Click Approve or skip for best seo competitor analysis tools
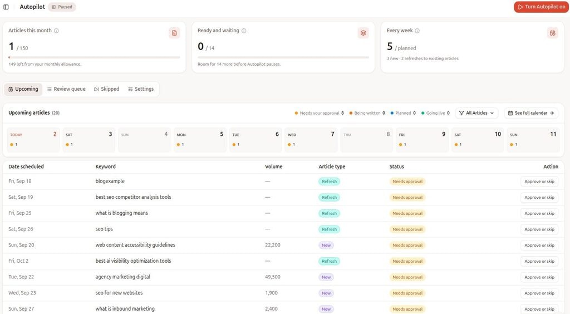The width and height of the screenshot is (570, 314). point(539,197)
